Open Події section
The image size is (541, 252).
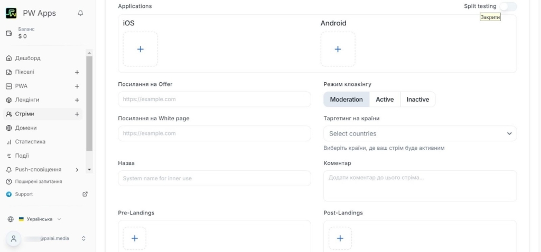pyautogui.click(x=22, y=156)
